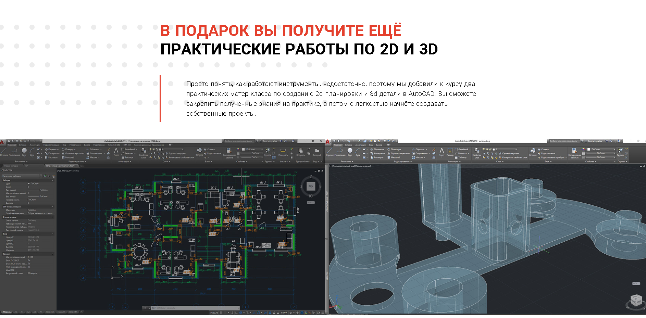646x318 pixels.
Task: Select the Отрезок line tool in AutoCAD 2018
Action: pos(330,152)
